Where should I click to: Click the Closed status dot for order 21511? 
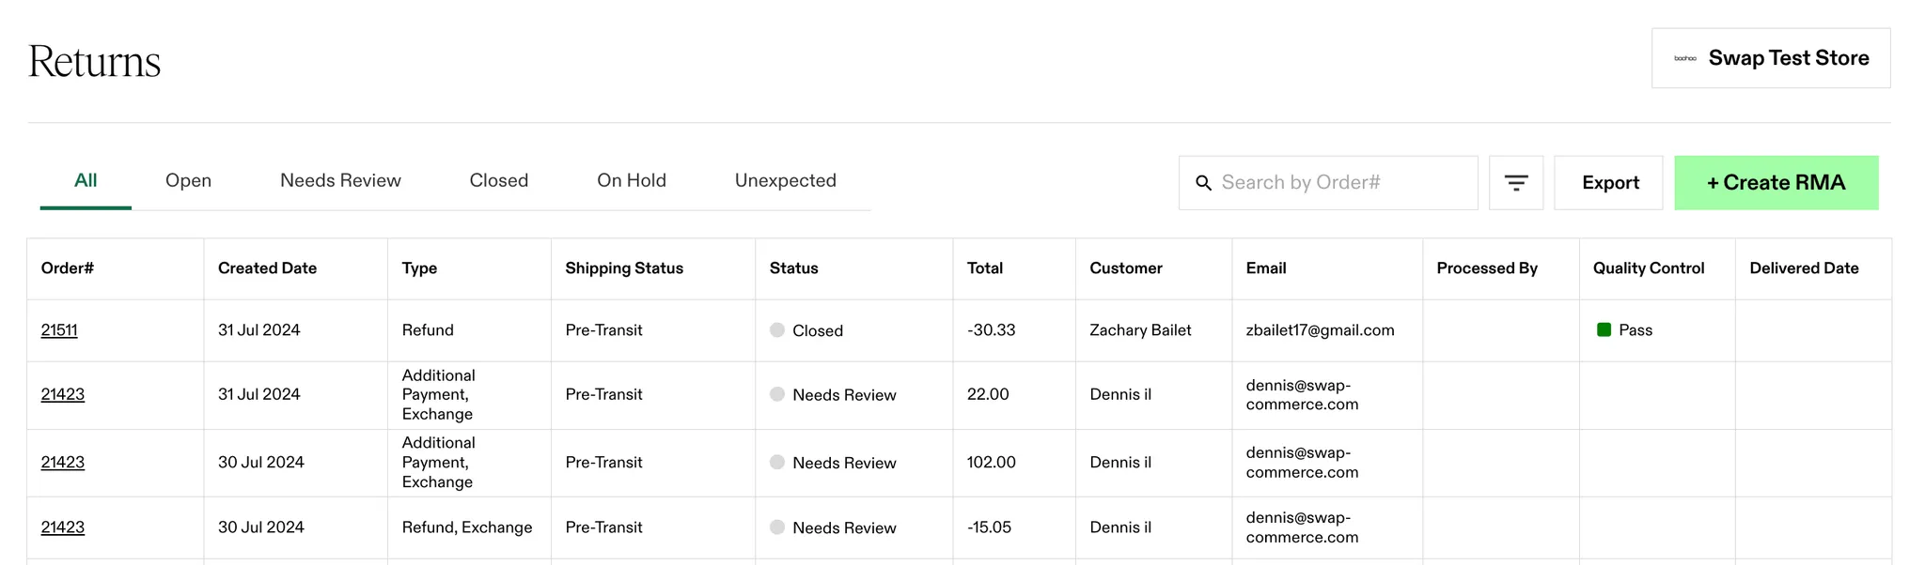click(777, 329)
